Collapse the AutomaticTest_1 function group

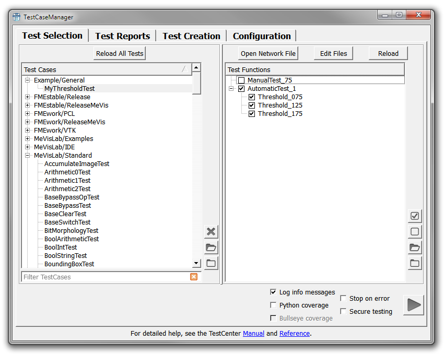click(x=231, y=89)
